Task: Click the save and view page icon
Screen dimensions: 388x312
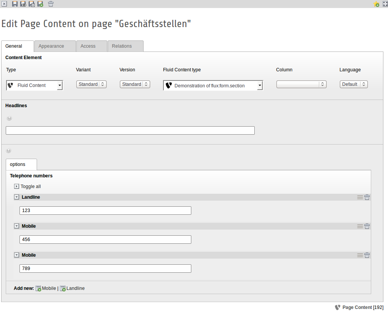Action: (23, 4)
